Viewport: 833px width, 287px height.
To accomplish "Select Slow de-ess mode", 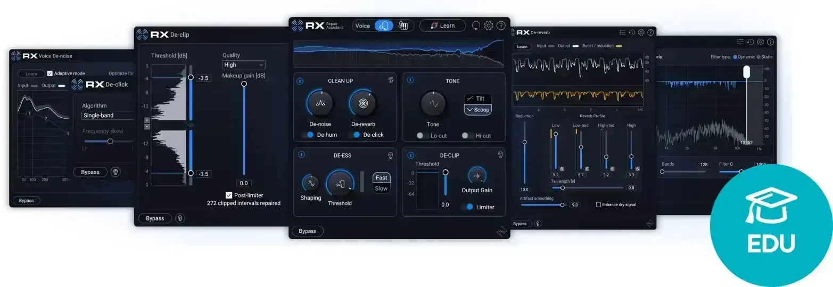I will [x=382, y=188].
